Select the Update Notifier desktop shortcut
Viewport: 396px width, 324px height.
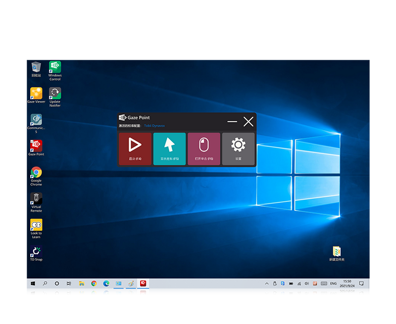[x=55, y=97]
